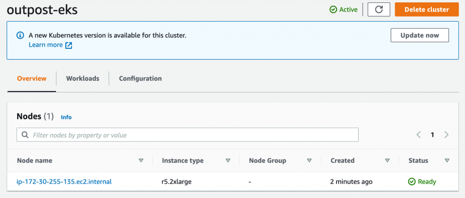Sort by Status column arrow
This screenshot has width=465, height=198.
(x=447, y=161)
